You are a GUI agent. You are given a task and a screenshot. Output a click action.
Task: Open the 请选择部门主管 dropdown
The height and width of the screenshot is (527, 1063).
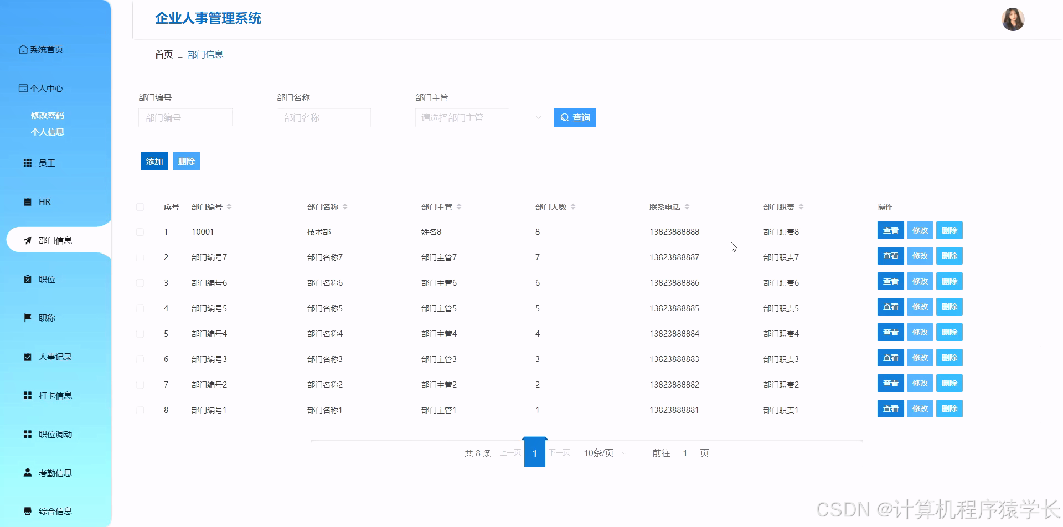pyautogui.click(x=462, y=117)
